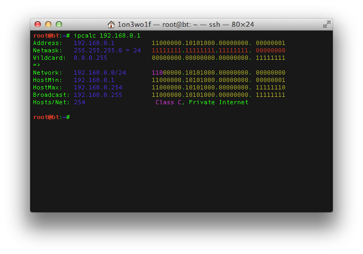Click the window title text '1on3wo1f — root@bt'
363x254 pixels.
pos(155,24)
